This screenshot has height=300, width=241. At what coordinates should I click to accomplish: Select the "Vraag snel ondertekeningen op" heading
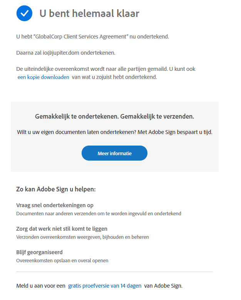(55, 205)
